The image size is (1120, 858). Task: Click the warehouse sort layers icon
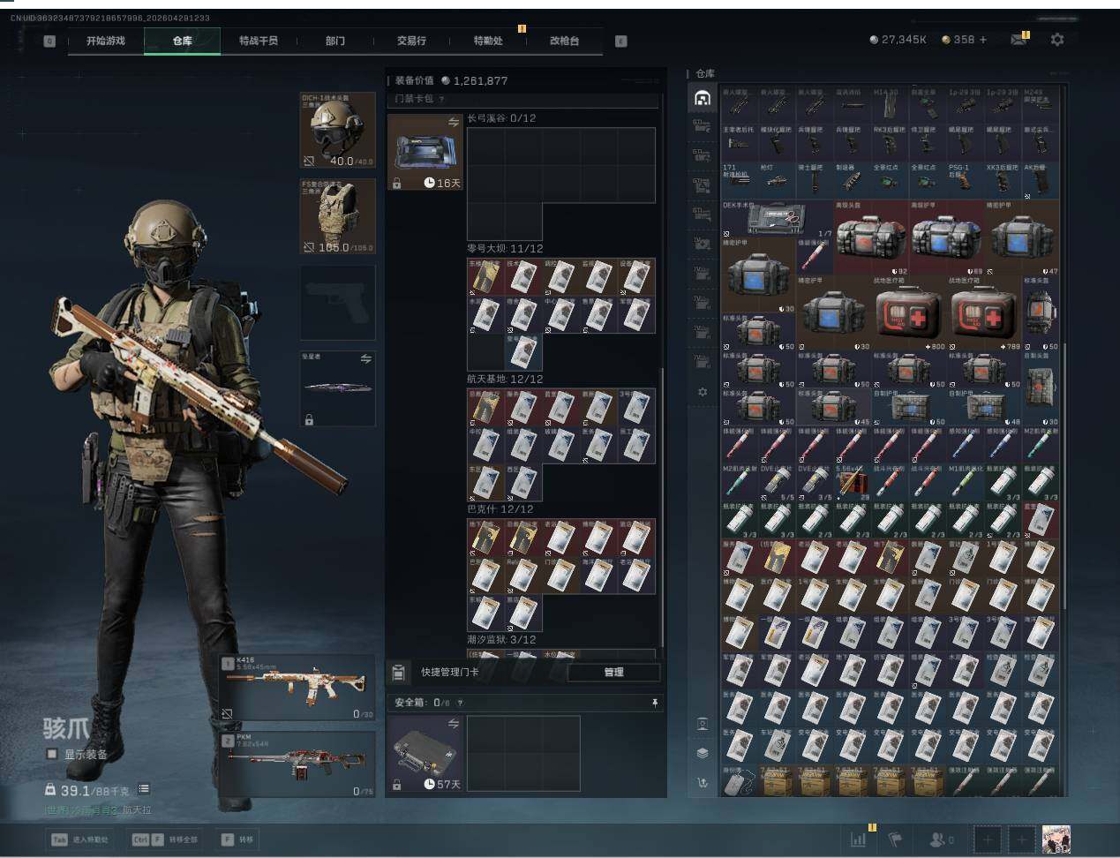tap(703, 753)
